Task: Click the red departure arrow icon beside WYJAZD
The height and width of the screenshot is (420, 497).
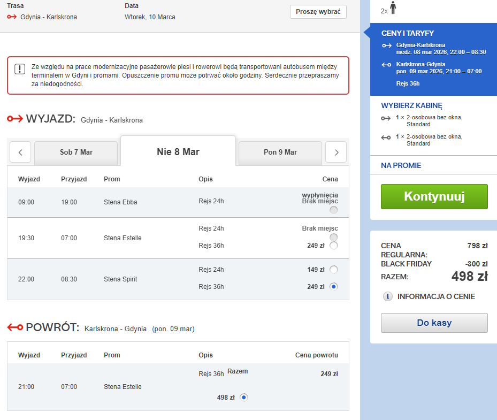Action: (14, 119)
